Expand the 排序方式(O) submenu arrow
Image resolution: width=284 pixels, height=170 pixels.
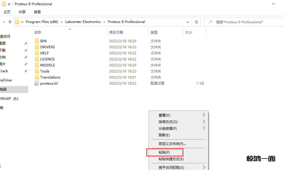[x=204, y=122]
